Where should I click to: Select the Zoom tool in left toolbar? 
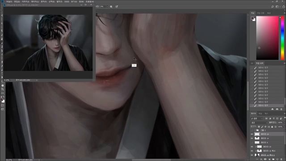coord(2,89)
